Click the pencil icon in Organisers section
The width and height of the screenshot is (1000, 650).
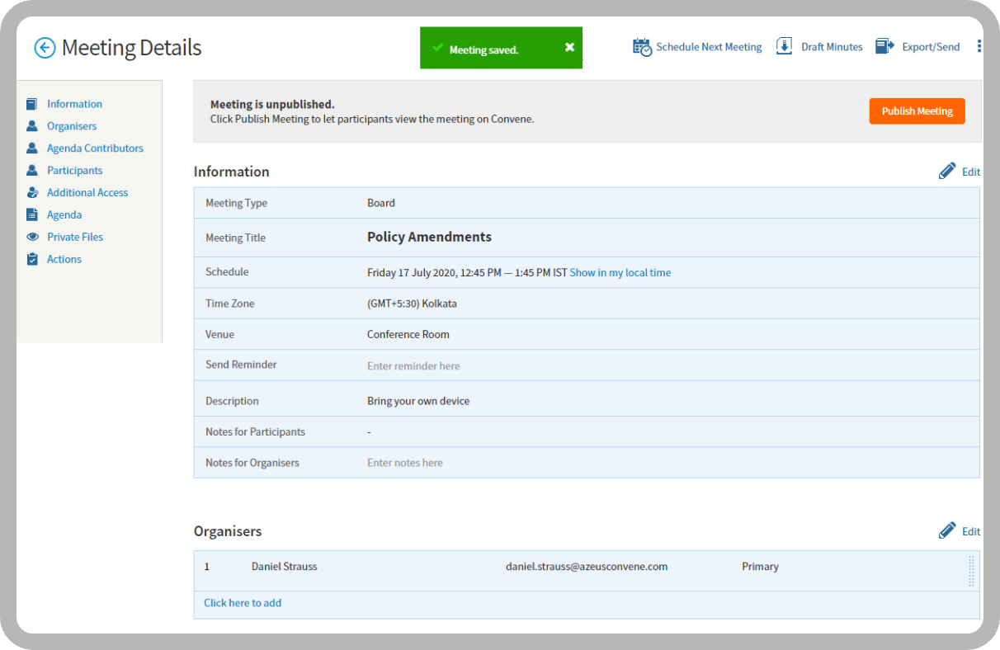tap(947, 530)
